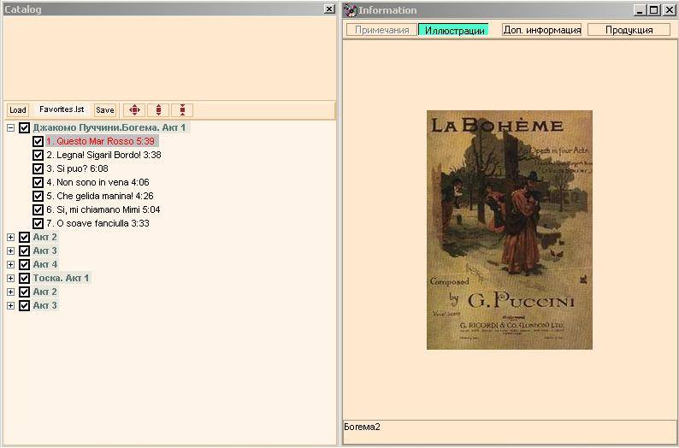
Task: Click the Богема2 caption text
Action: [362, 427]
